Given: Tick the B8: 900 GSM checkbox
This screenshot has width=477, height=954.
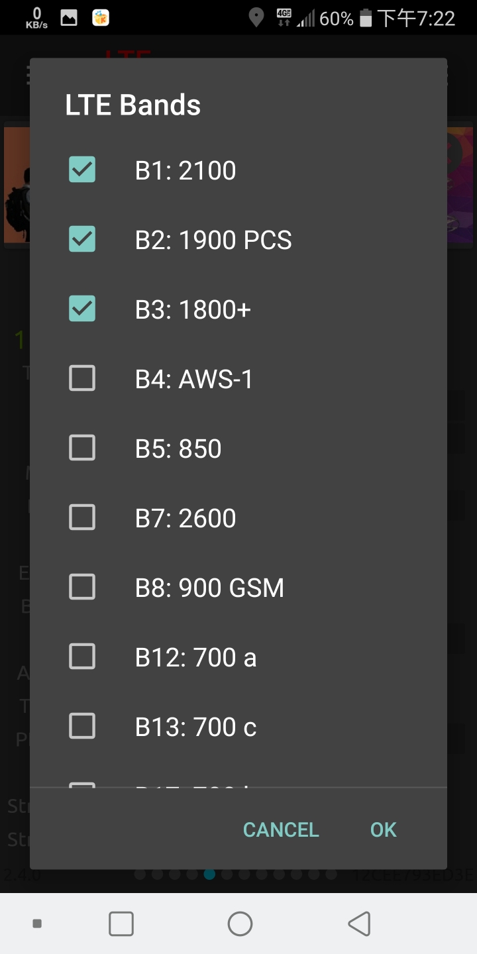Looking at the screenshot, I should pos(82,587).
